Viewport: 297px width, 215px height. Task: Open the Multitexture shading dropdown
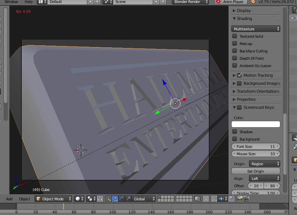[x=256, y=29]
